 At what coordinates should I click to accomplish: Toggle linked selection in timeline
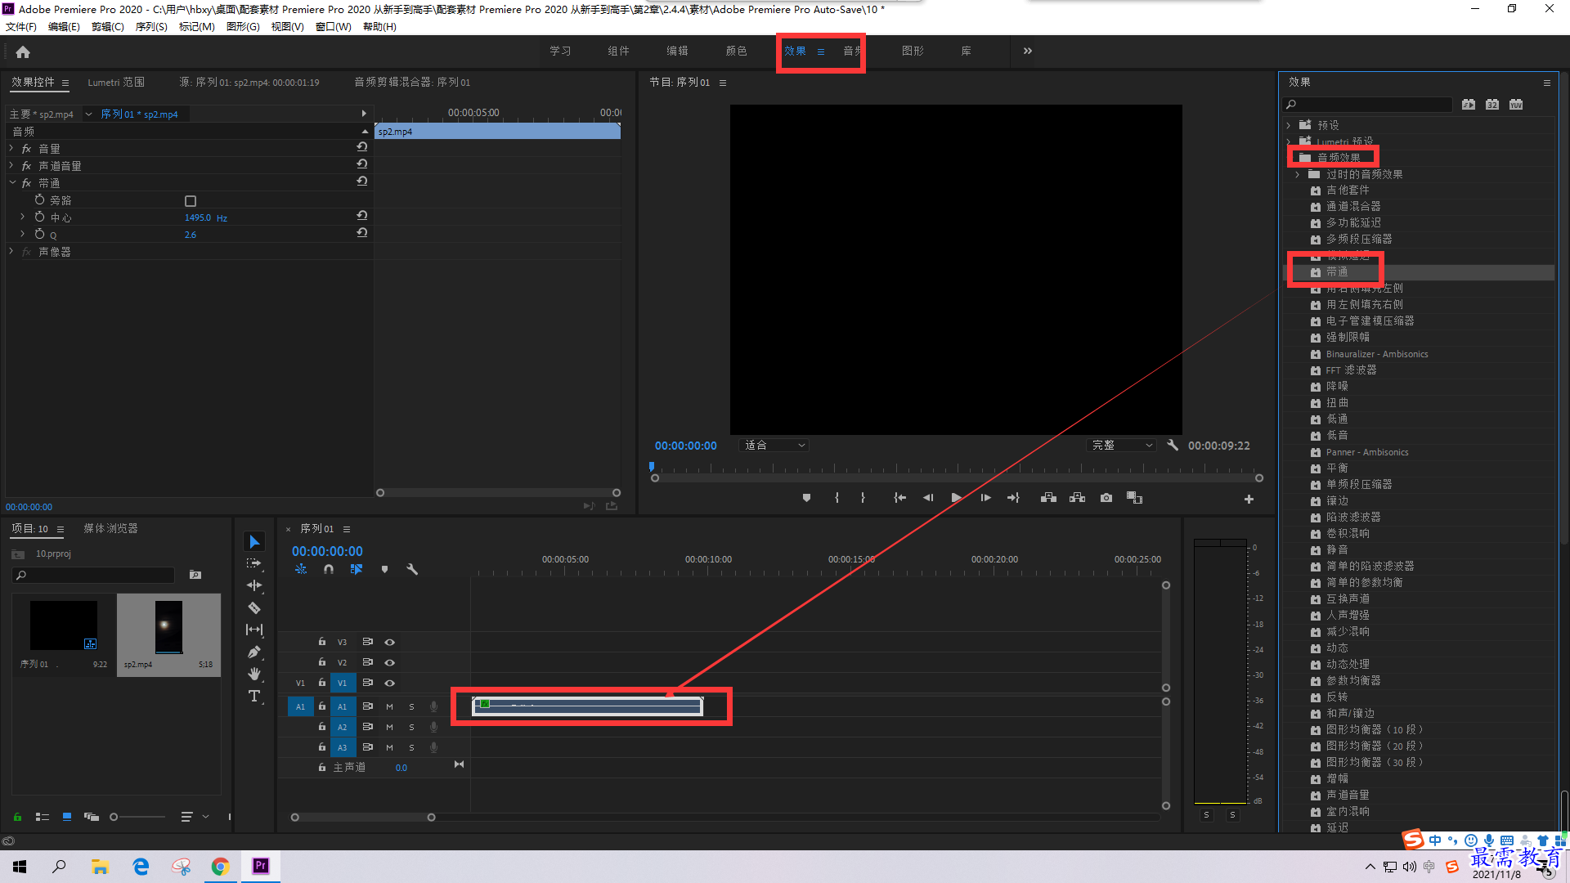pyautogui.click(x=357, y=569)
